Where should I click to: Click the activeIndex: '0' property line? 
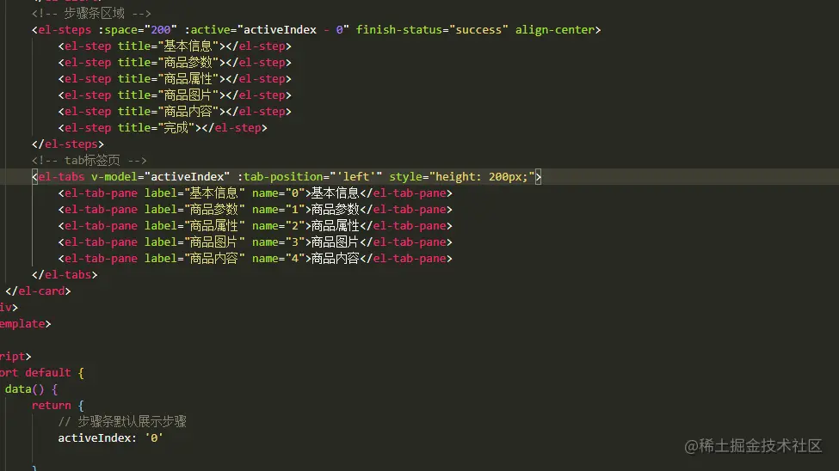click(x=111, y=437)
